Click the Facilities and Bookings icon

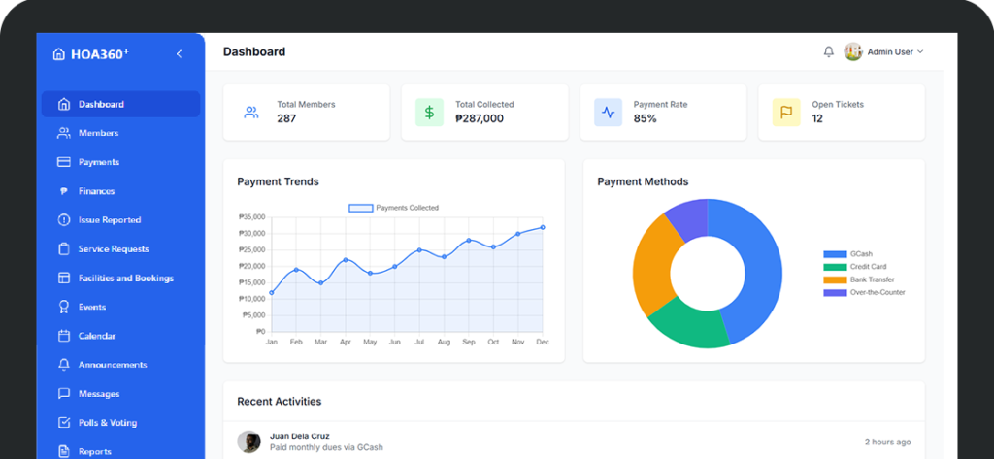(64, 279)
